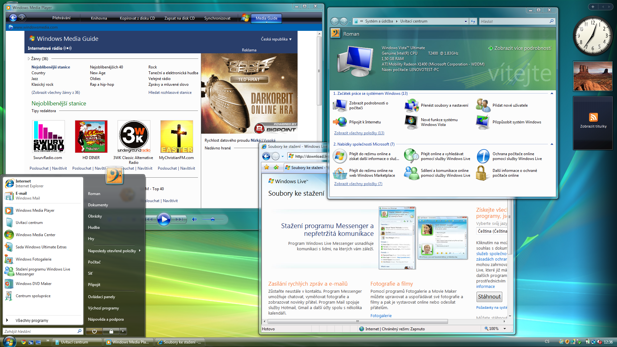This screenshot has width=617, height=347.
Task: Click IE horizontal scrollbar
Action: [357, 321]
